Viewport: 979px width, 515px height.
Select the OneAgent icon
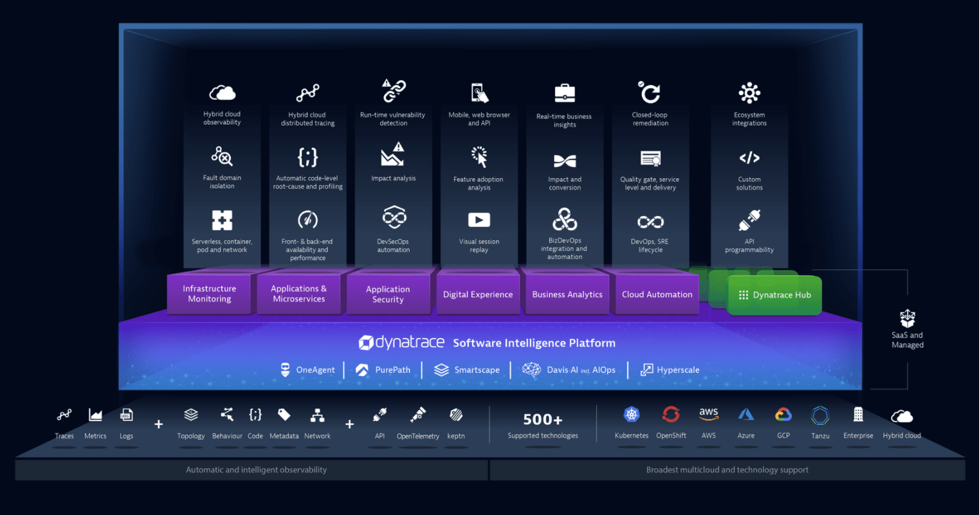pyautogui.click(x=285, y=370)
